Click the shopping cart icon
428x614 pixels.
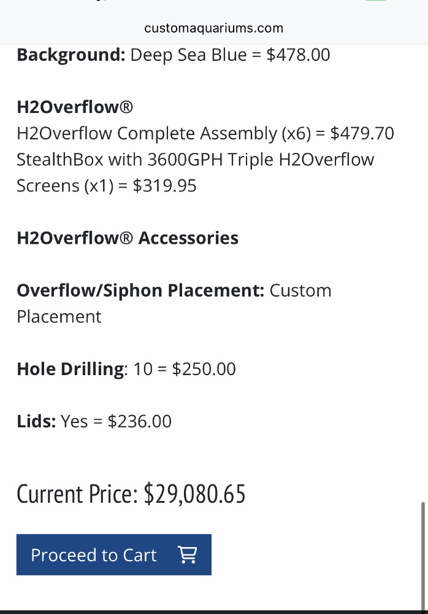tap(187, 554)
